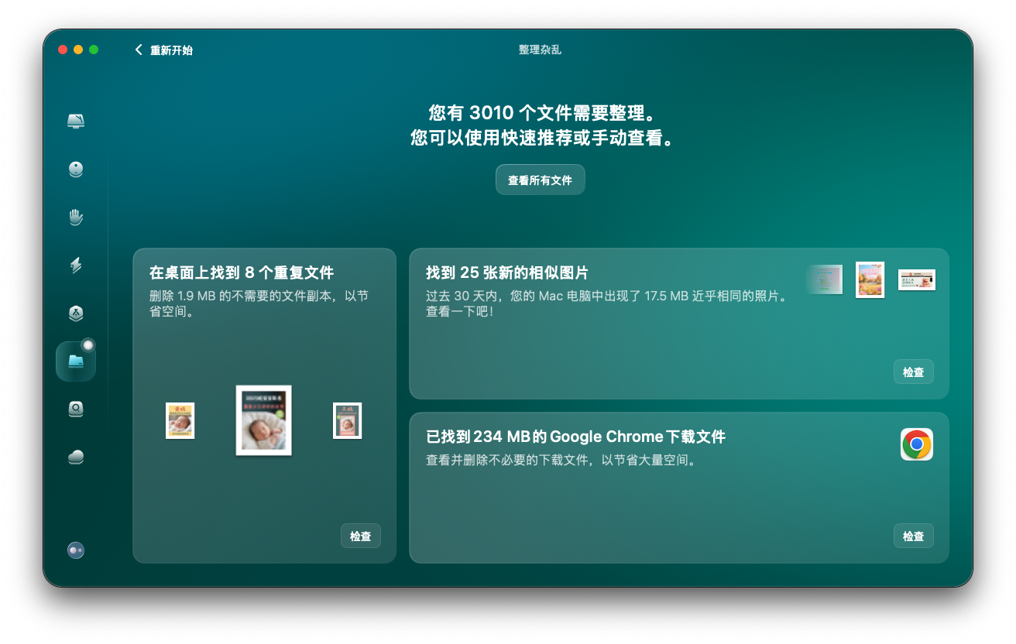The image size is (1016, 644).
Task: Open the Protection hand icon in sidebar
Action: point(76,218)
